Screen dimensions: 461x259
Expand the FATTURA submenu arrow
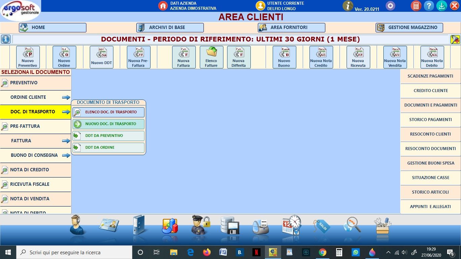(66, 141)
